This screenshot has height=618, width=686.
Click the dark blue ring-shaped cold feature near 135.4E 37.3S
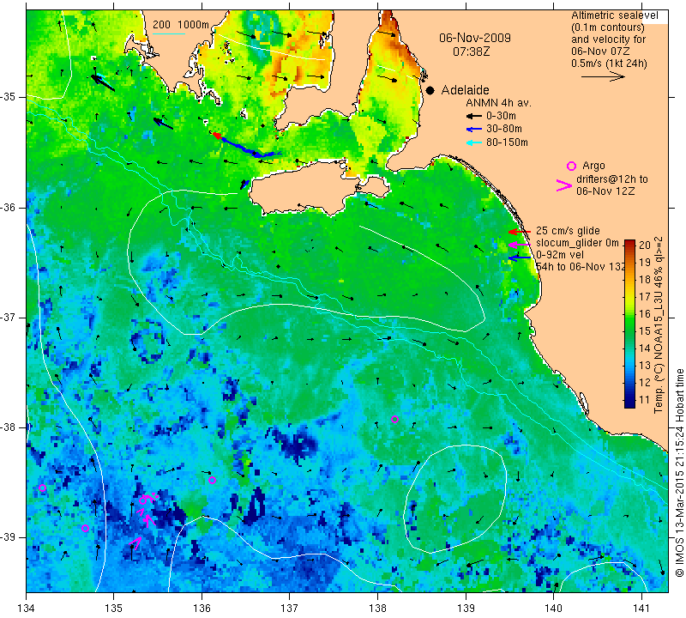[x=148, y=343]
